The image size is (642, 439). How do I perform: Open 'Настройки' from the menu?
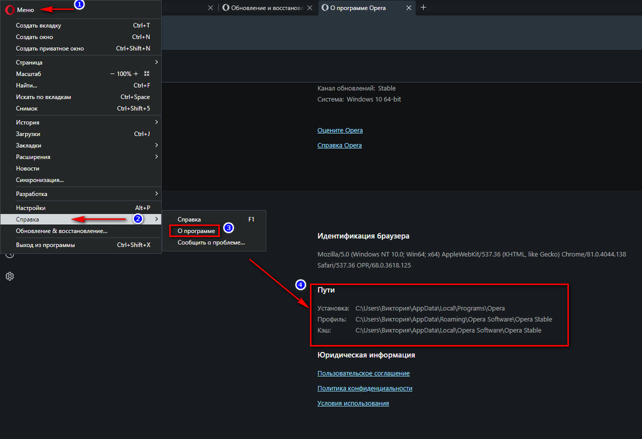[81, 208]
